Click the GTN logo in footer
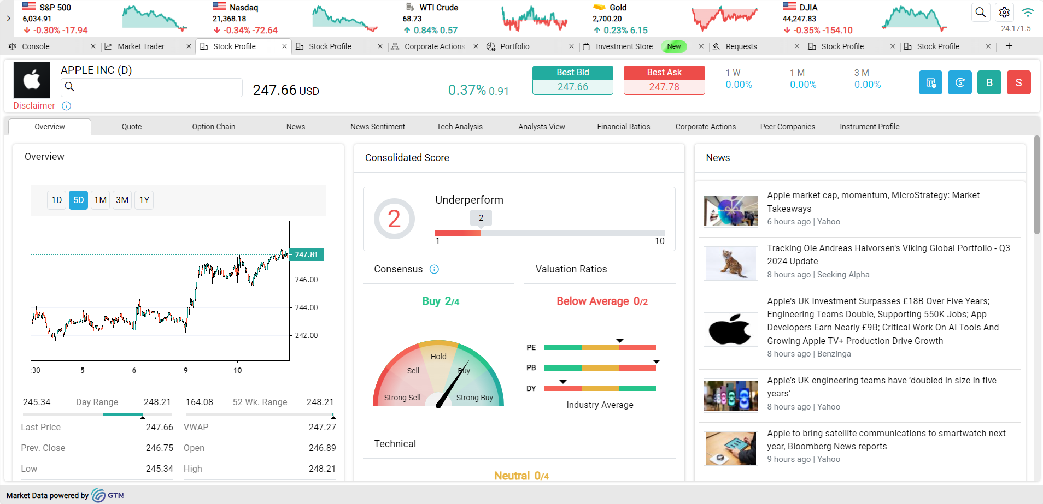 (108, 495)
